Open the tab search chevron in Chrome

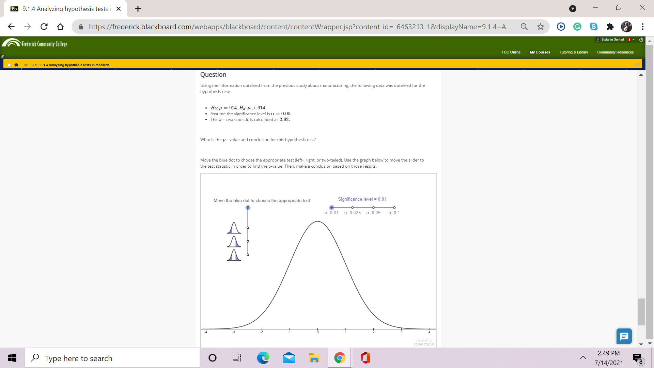(x=572, y=8)
